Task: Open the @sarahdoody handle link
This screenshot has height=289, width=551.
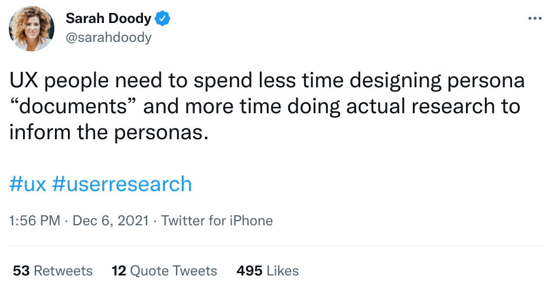Action: pos(109,37)
